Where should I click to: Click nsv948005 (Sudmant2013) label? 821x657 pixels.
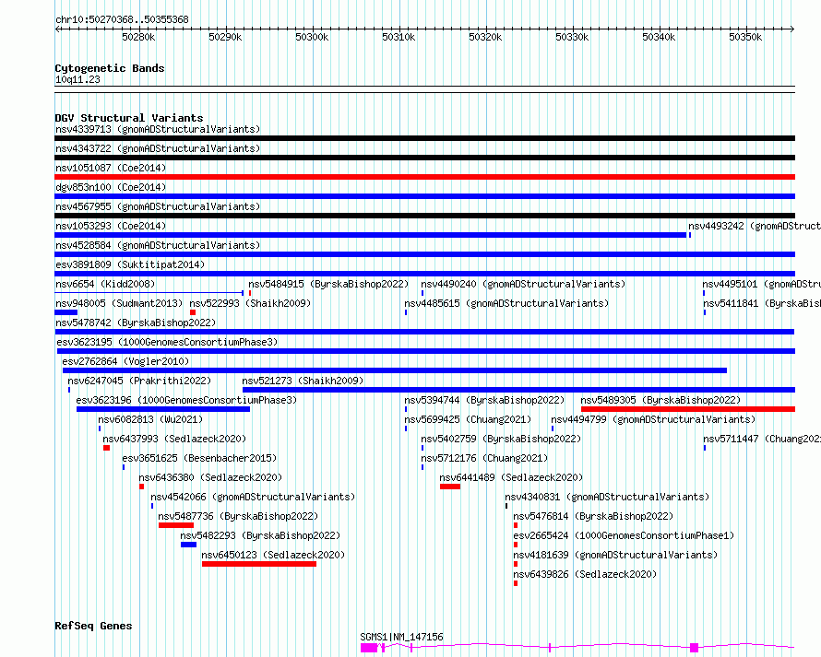point(119,303)
